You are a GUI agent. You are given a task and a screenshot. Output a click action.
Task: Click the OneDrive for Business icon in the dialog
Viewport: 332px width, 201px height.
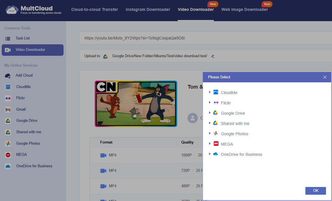[216, 154]
